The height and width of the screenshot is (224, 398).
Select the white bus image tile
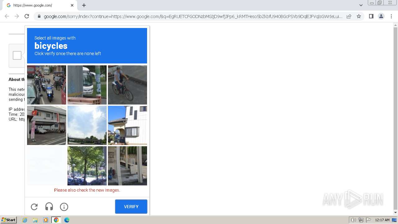click(87, 85)
